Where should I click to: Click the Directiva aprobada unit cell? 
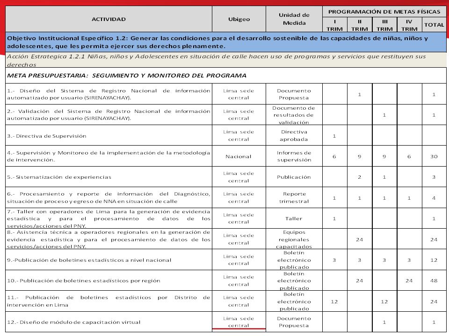tap(294, 135)
